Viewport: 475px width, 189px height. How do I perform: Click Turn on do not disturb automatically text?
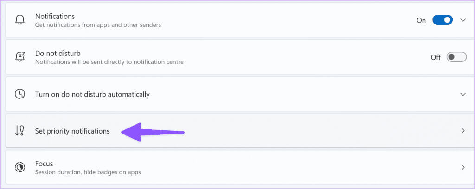click(x=92, y=94)
